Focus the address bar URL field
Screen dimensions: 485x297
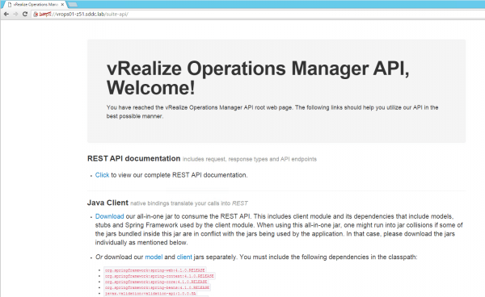(x=257, y=15)
